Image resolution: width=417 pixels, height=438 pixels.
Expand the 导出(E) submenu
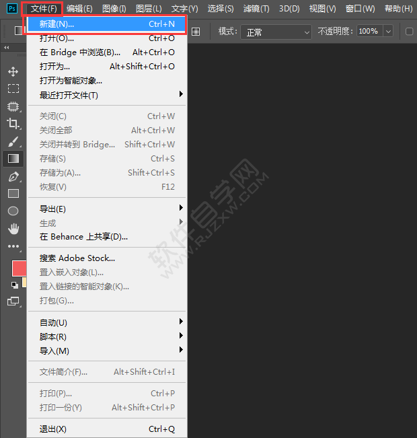pyautogui.click(x=106, y=209)
